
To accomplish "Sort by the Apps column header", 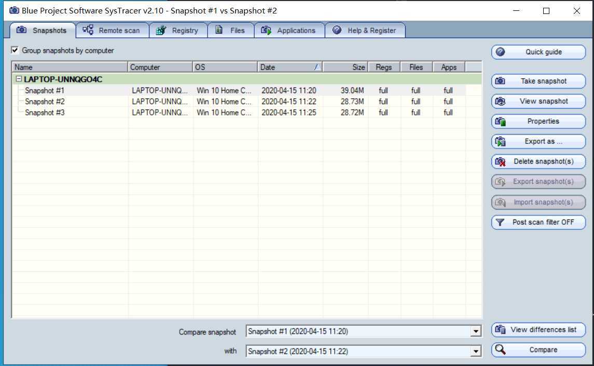I will coord(449,67).
